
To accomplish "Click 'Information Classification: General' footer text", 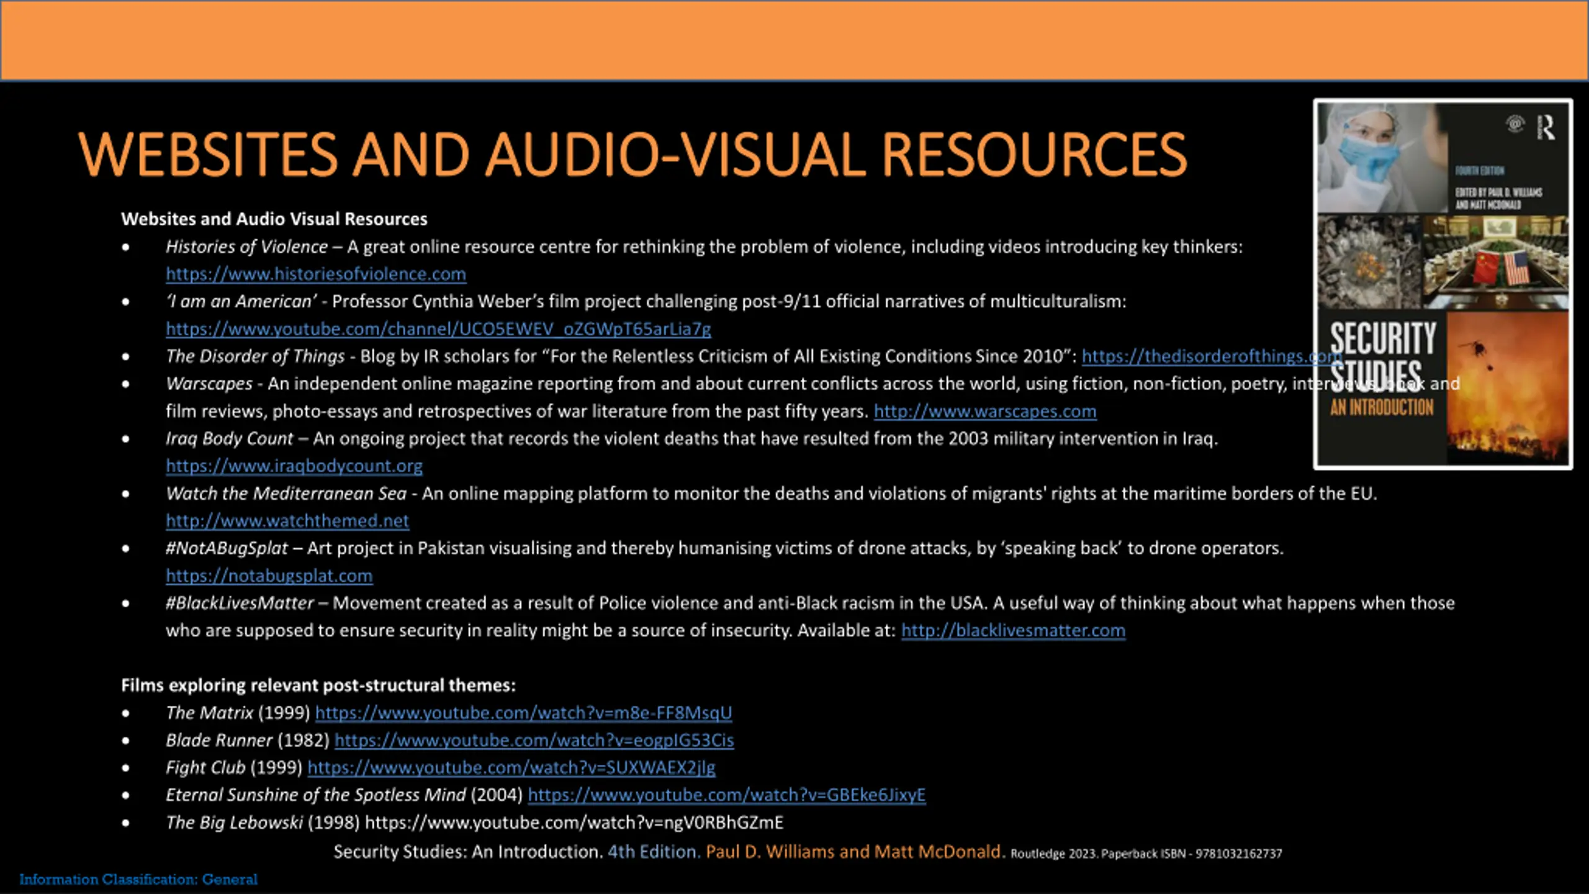I will coord(138,879).
